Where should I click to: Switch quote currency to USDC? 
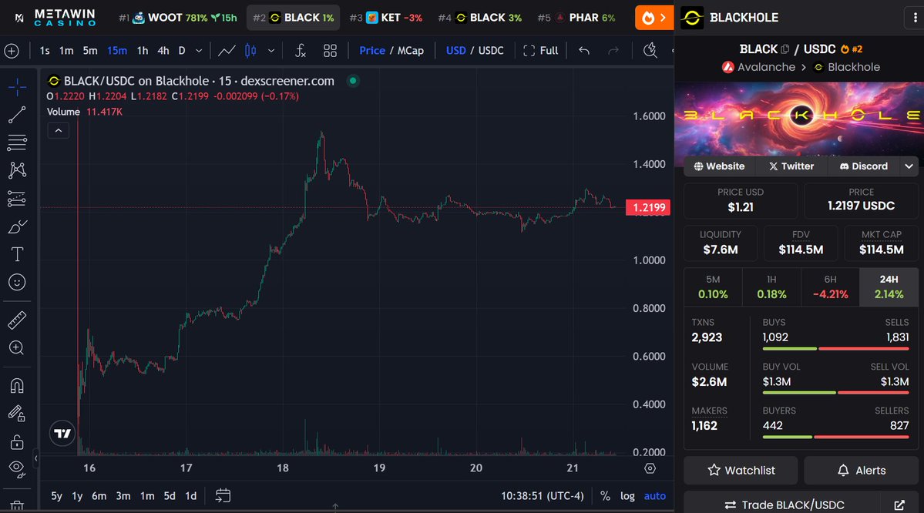point(491,52)
